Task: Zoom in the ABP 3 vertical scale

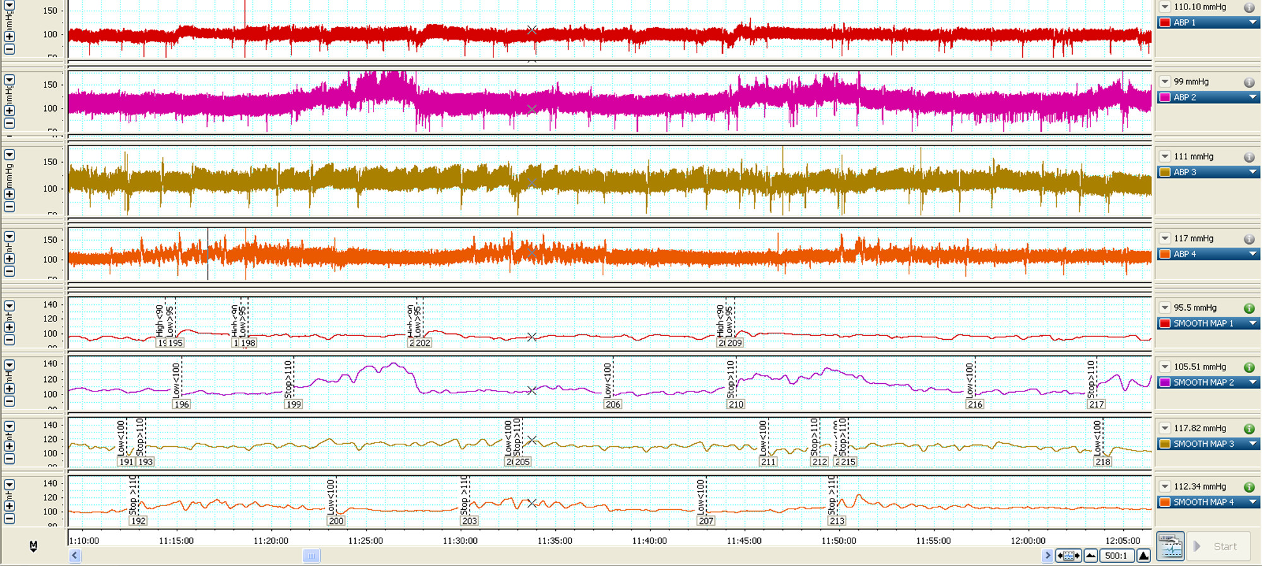Action: coord(9,194)
